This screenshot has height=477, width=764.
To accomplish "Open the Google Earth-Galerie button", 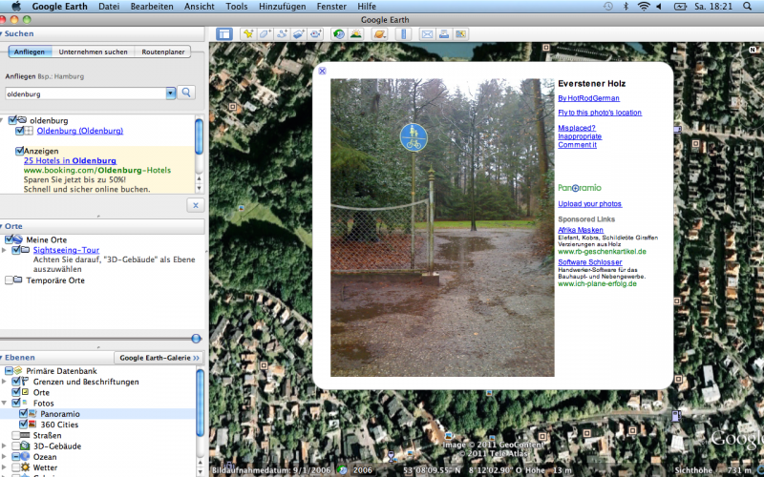I will [x=158, y=358].
